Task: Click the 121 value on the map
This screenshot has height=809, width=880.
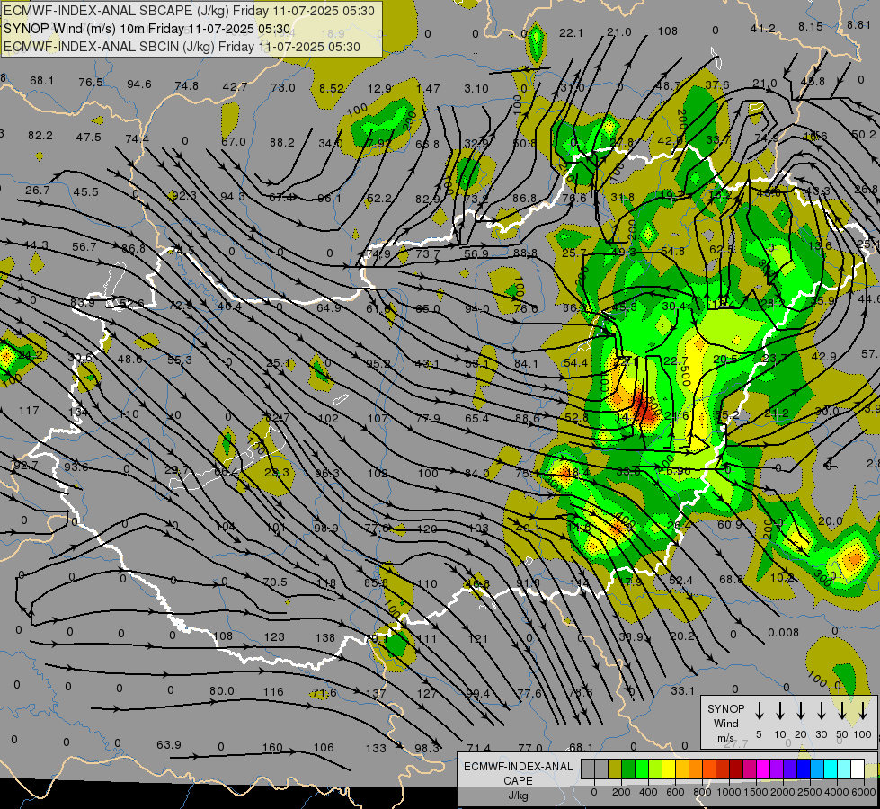Action: [478, 639]
